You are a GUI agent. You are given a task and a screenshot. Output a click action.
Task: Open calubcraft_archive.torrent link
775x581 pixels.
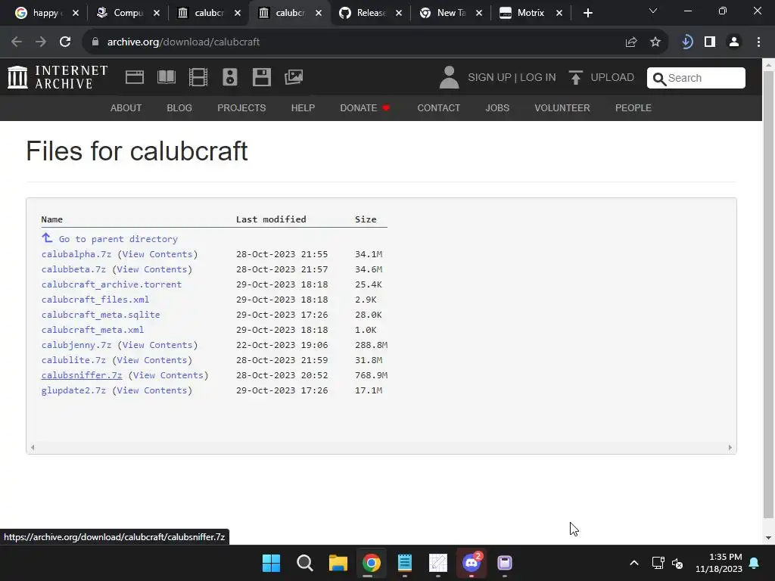[x=112, y=284]
